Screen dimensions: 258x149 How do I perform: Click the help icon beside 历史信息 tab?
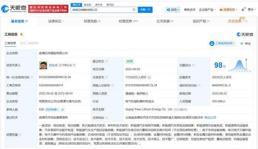coord(246,21)
